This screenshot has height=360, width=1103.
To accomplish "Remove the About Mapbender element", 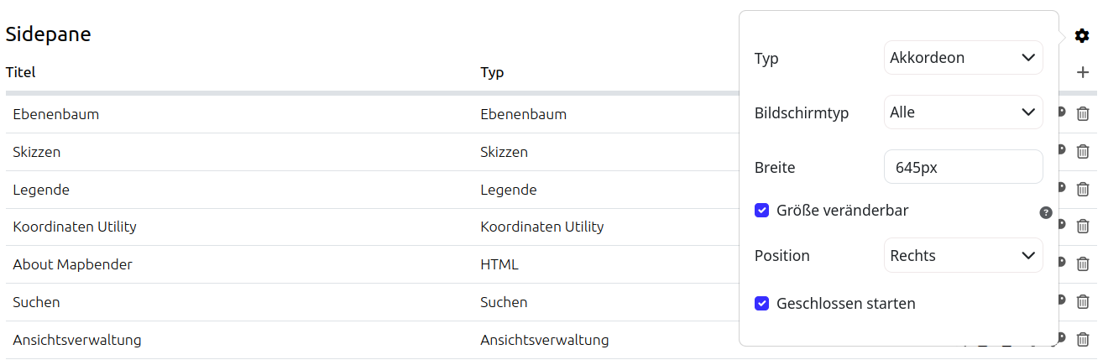I will coord(1083,264).
